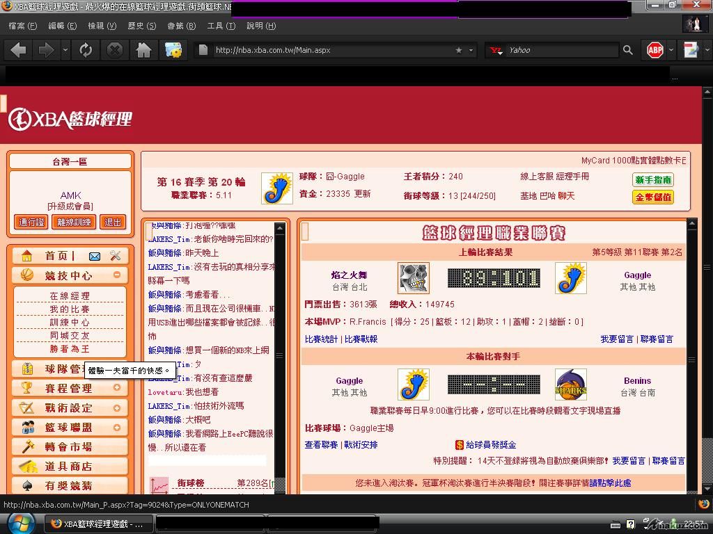This screenshot has width=713, height=534.
Task: Click the help icon in system tray
Action: 631,524
